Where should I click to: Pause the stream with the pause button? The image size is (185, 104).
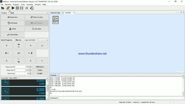click(x=21, y=8)
